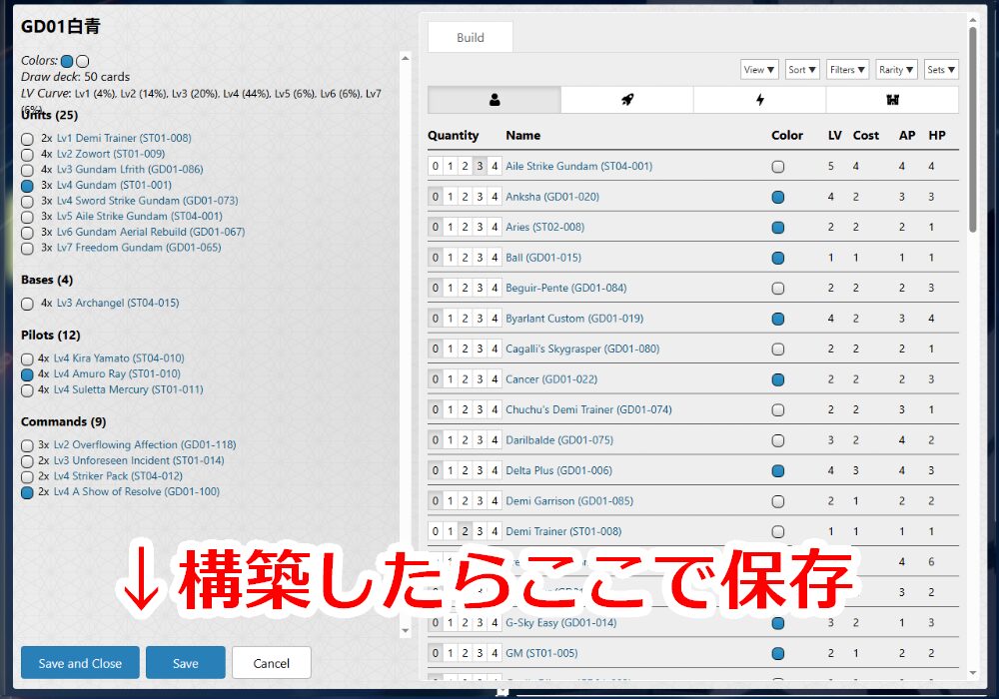Set Delta Plus quantity to 2
Viewport: 999px width, 699px height.
coord(466,470)
